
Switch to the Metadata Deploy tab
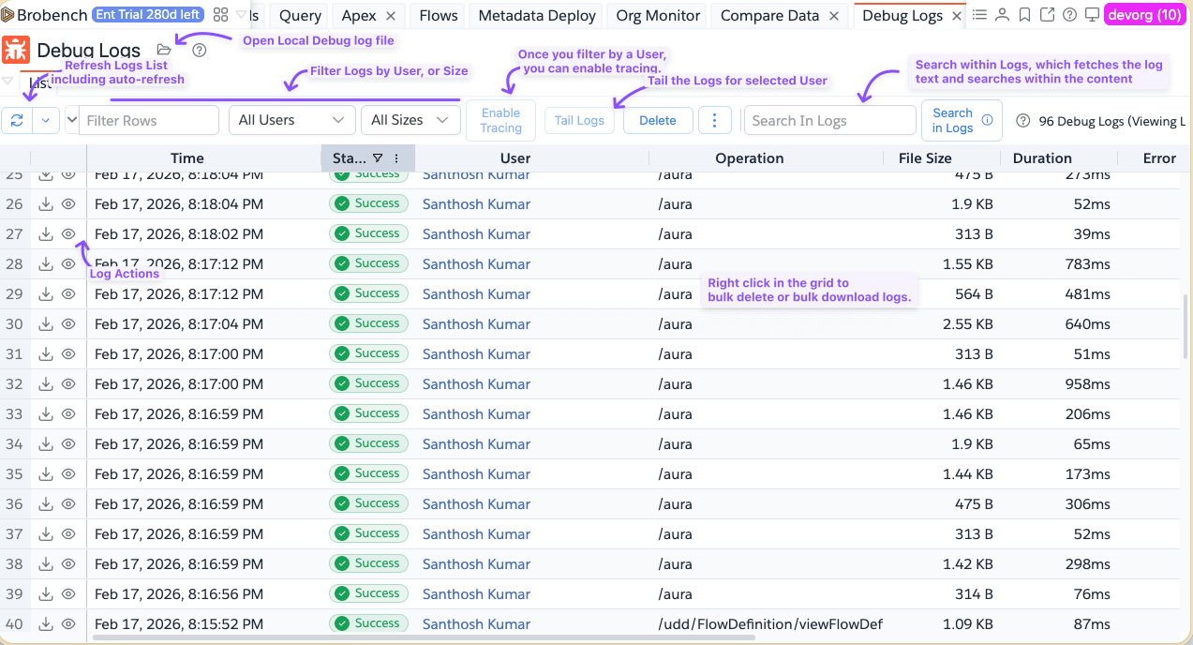point(536,16)
